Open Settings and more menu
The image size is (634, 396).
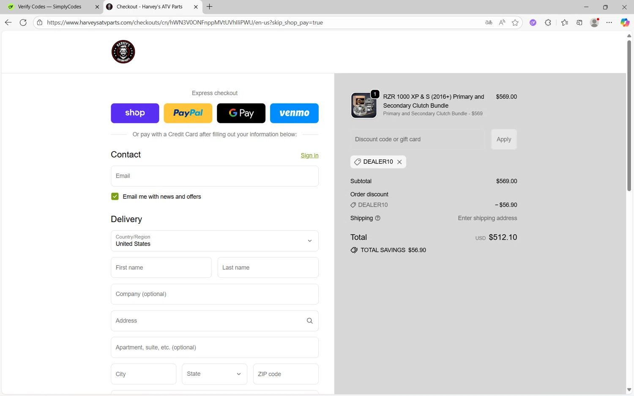(x=609, y=22)
